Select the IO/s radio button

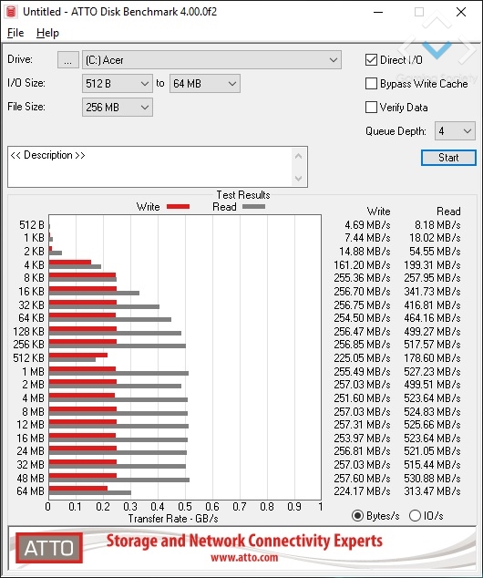415,515
